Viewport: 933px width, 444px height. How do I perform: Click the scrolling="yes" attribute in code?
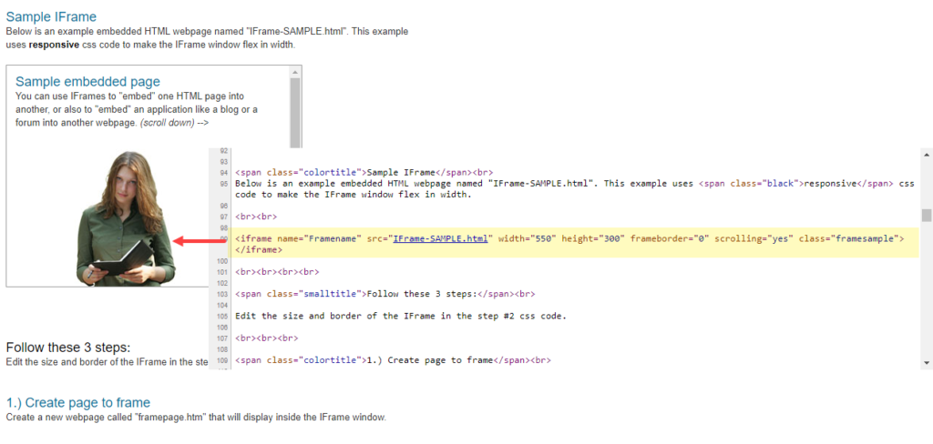[754, 238]
